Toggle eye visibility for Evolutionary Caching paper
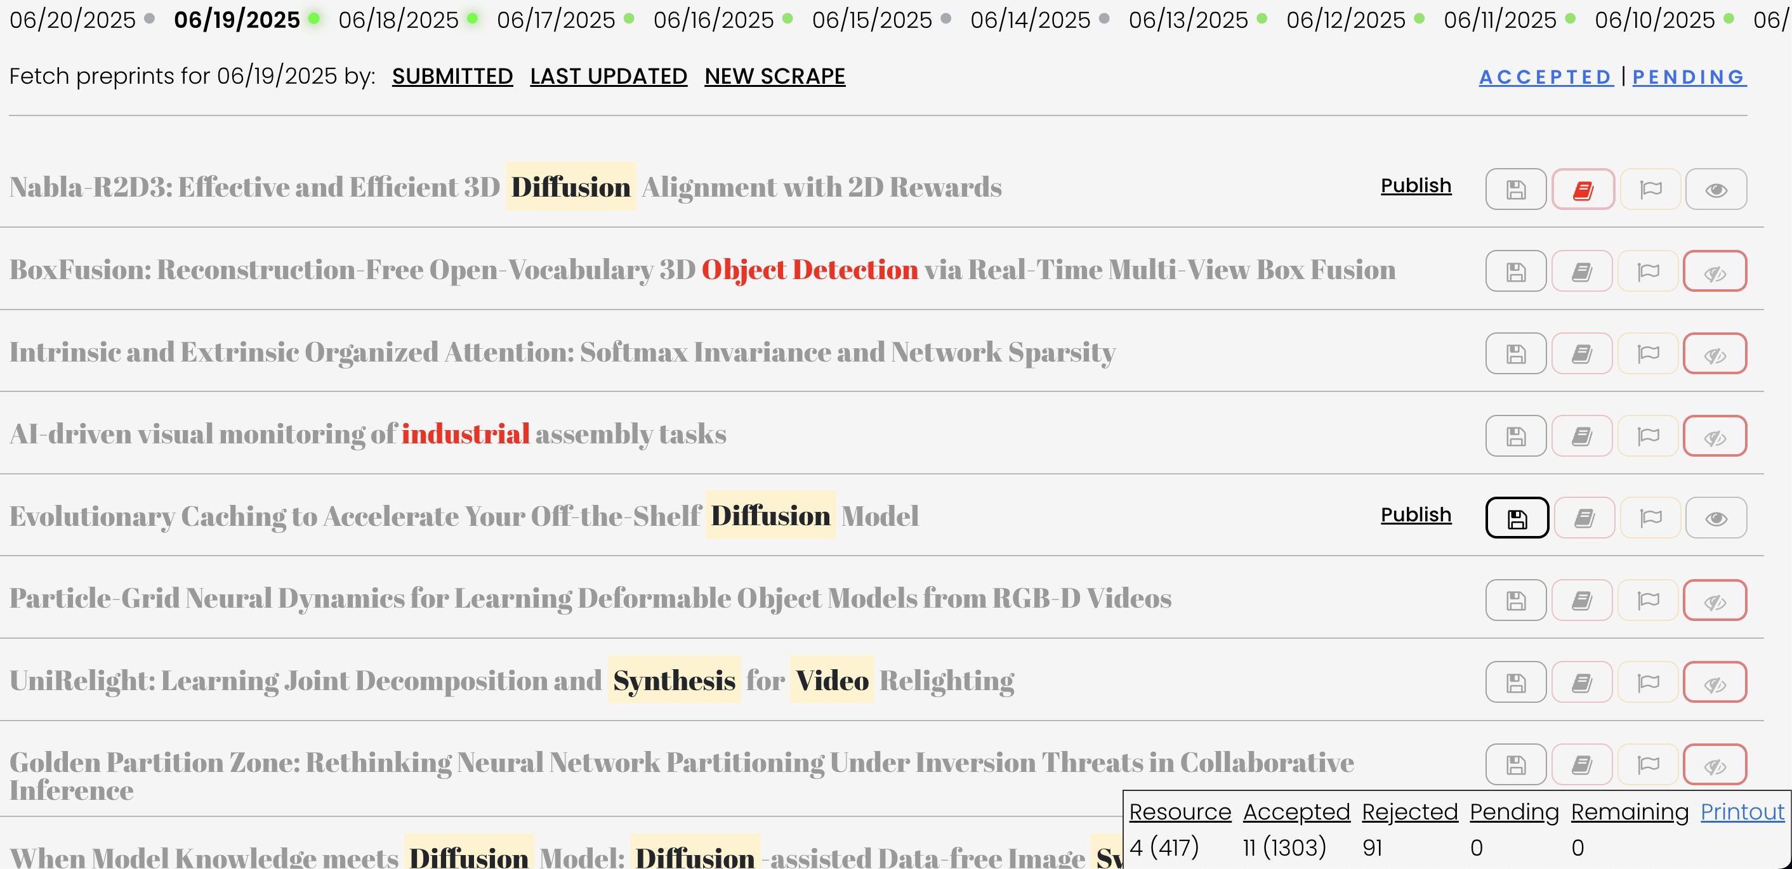The height and width of the screenshot is (869, 1792). tap(1716, 518)
